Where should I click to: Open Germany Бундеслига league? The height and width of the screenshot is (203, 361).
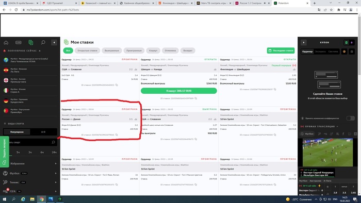coord(30,100)
